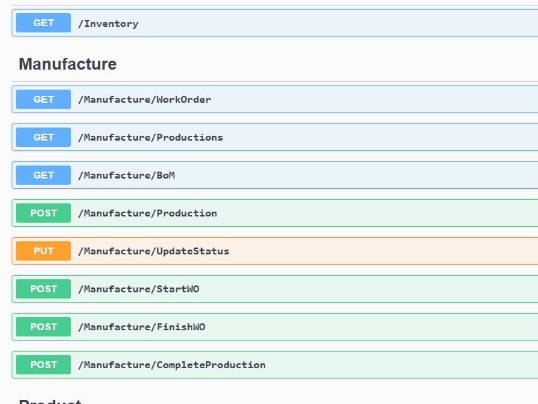Collapse the Manufacture section heading

click(68, 64)
